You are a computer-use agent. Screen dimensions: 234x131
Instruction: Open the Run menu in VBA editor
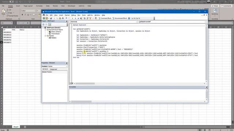point(79,15)
